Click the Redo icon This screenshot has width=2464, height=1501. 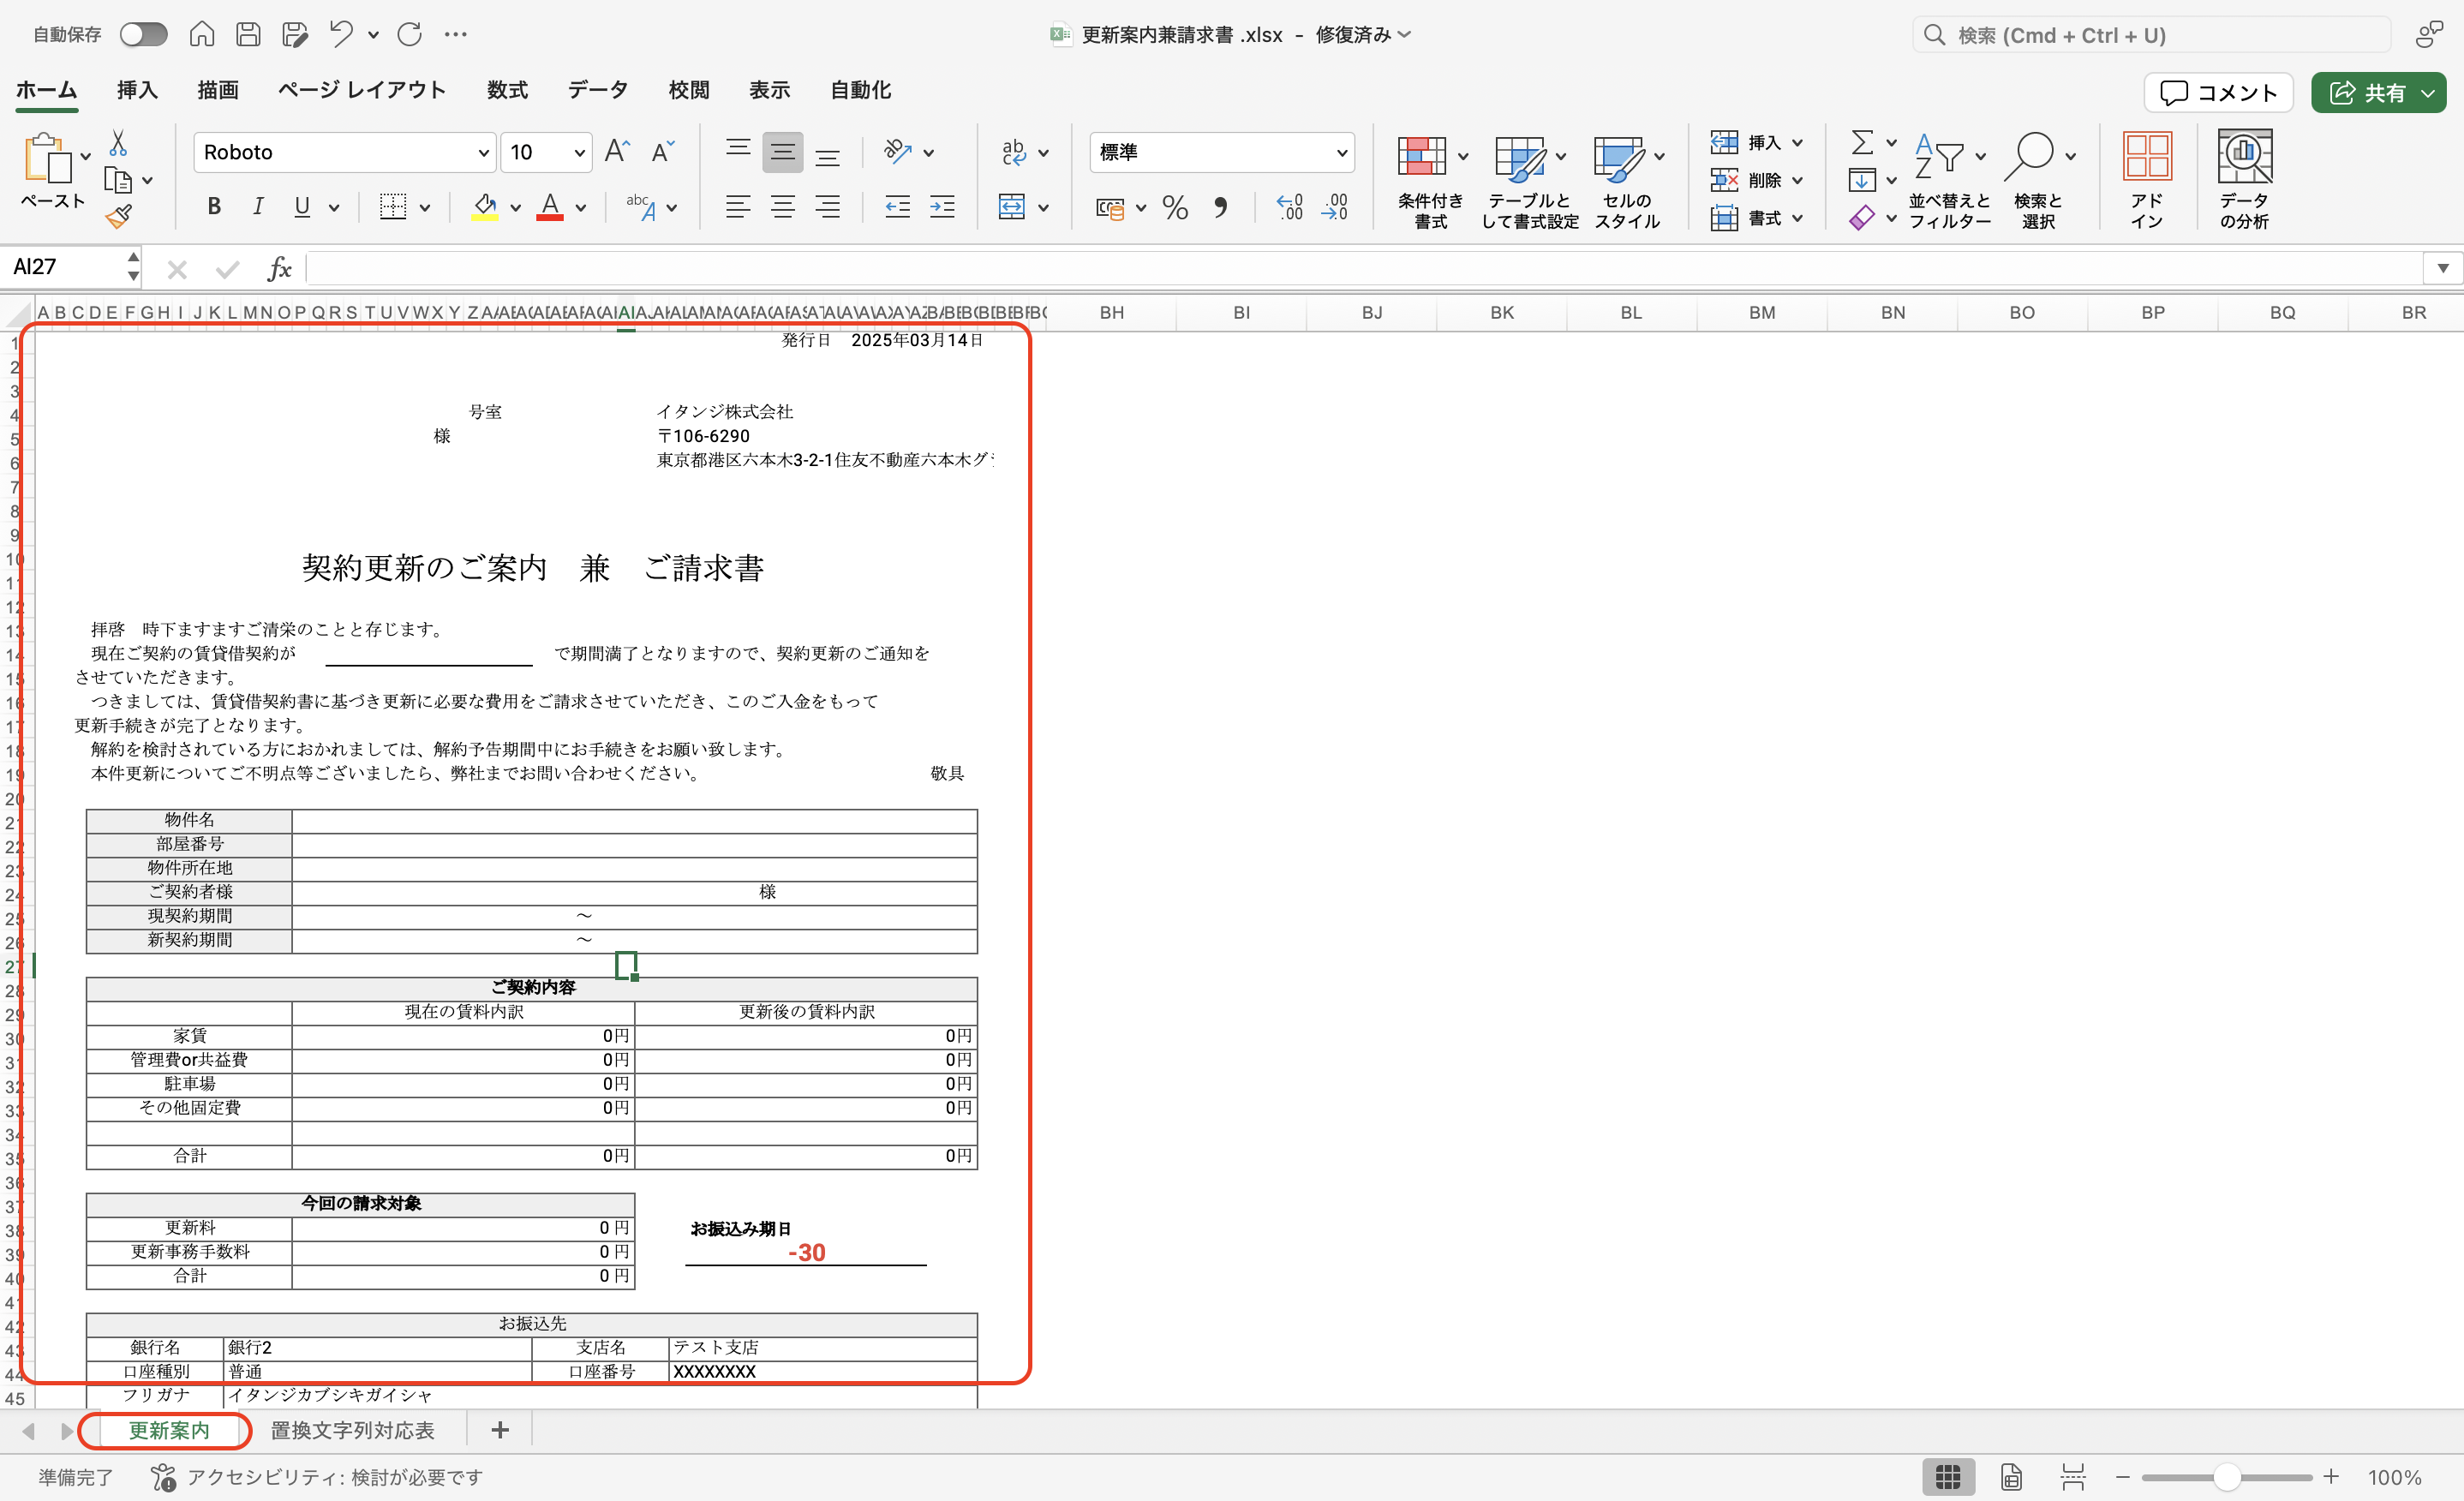click(410, 35)
